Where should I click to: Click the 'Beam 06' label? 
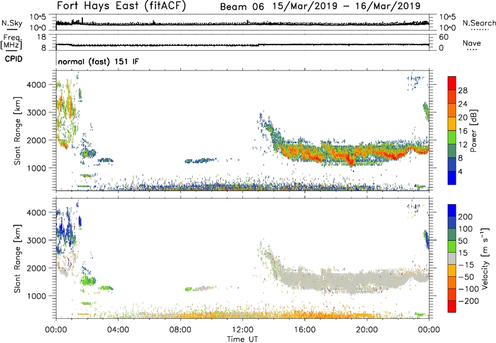pyautogui.click(x=242, y=7)
